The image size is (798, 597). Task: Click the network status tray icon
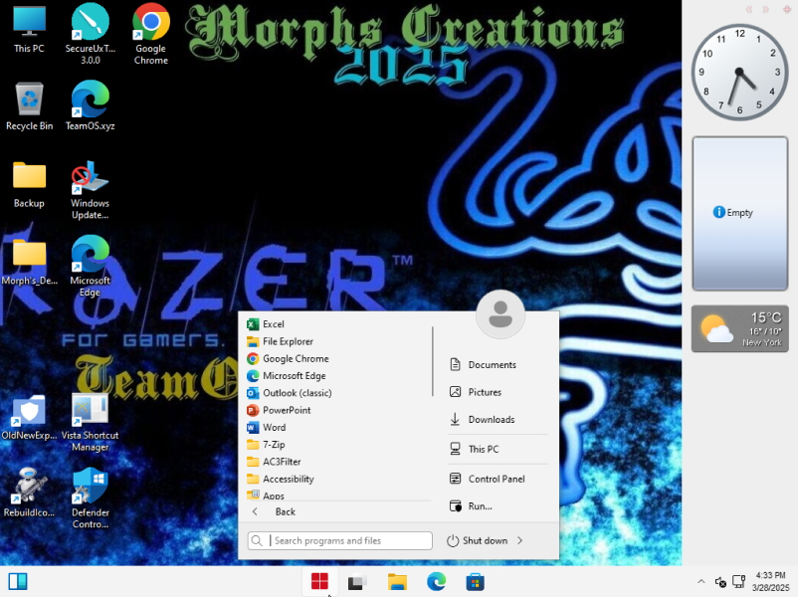[x=738, y=581]
